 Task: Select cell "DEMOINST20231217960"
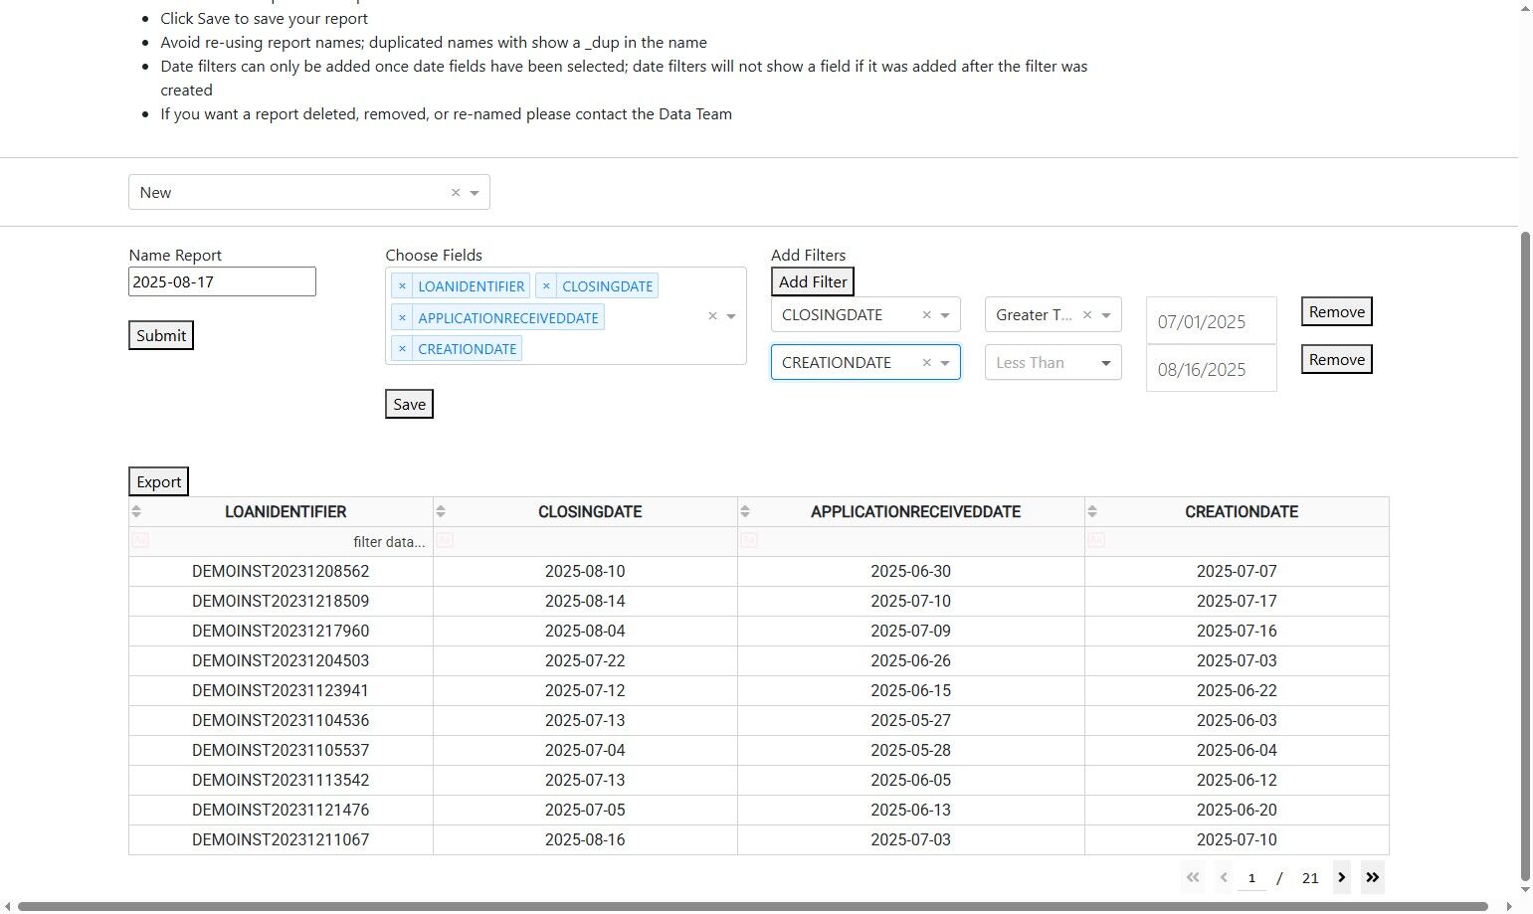pyautogui.click(x=281, y=632)
